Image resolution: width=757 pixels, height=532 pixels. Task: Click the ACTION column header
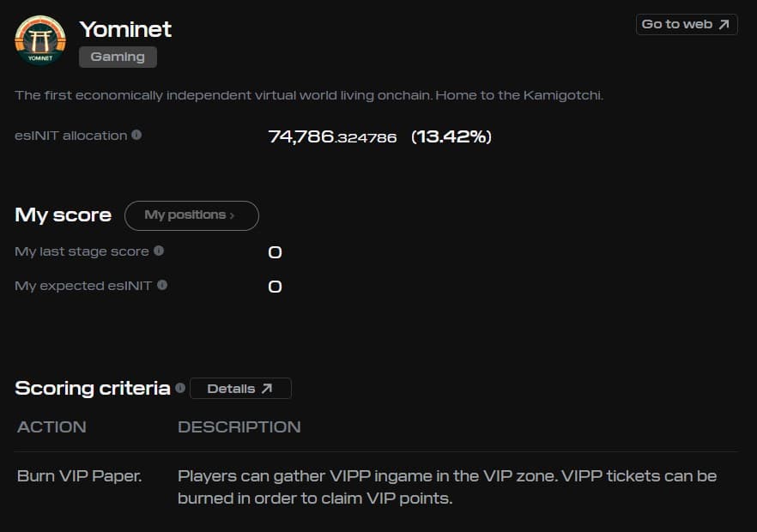(x=51, y=426)
